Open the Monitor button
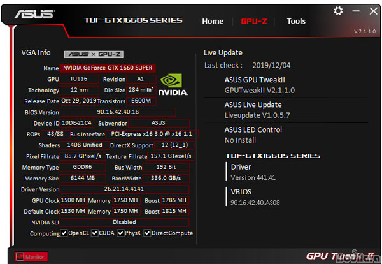The image size is (382, 264). pyautogui.click(x=31, y=257)
